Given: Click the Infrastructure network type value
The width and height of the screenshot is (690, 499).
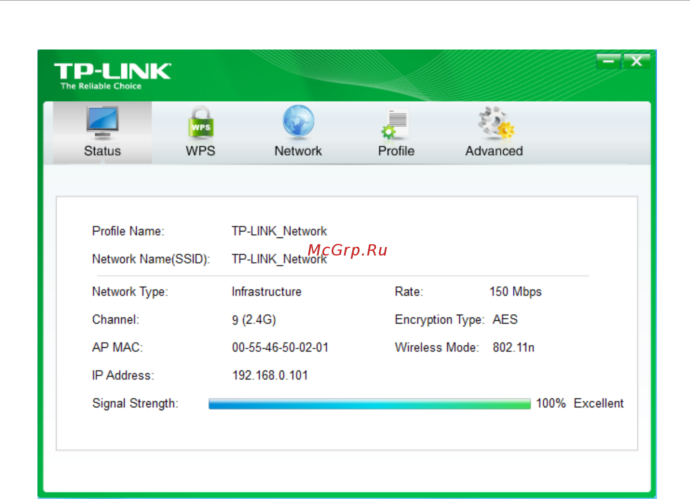Looking at the screenshot, I should [266, 292].
